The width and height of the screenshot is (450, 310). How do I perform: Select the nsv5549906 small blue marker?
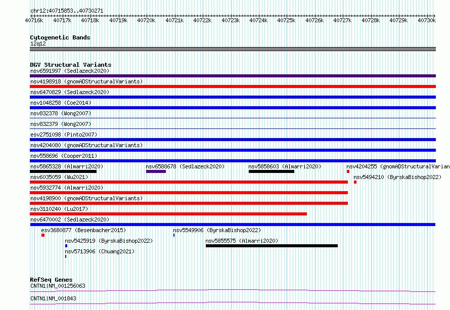174,235
